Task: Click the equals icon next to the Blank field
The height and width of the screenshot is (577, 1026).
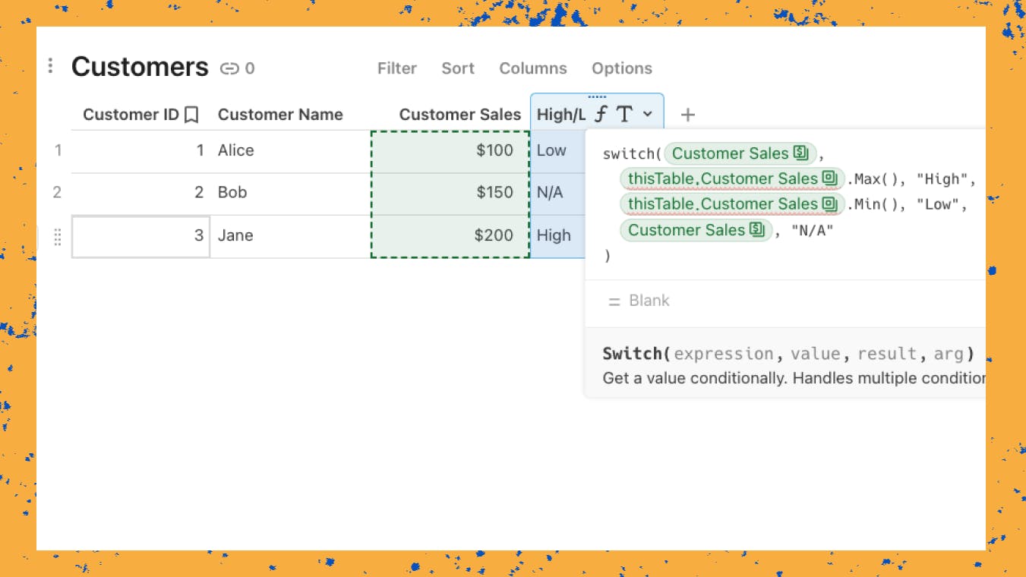Action: 613,300
